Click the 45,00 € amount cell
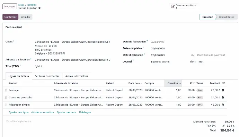This screenshot has height=137, width=239. tap(215, 105)
